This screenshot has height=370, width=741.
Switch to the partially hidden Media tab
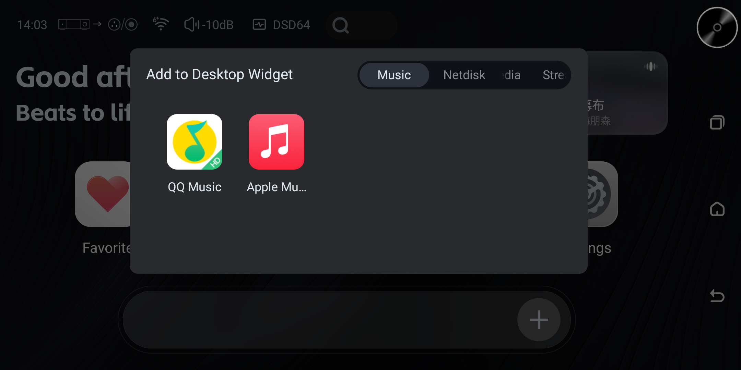(512, 75)
